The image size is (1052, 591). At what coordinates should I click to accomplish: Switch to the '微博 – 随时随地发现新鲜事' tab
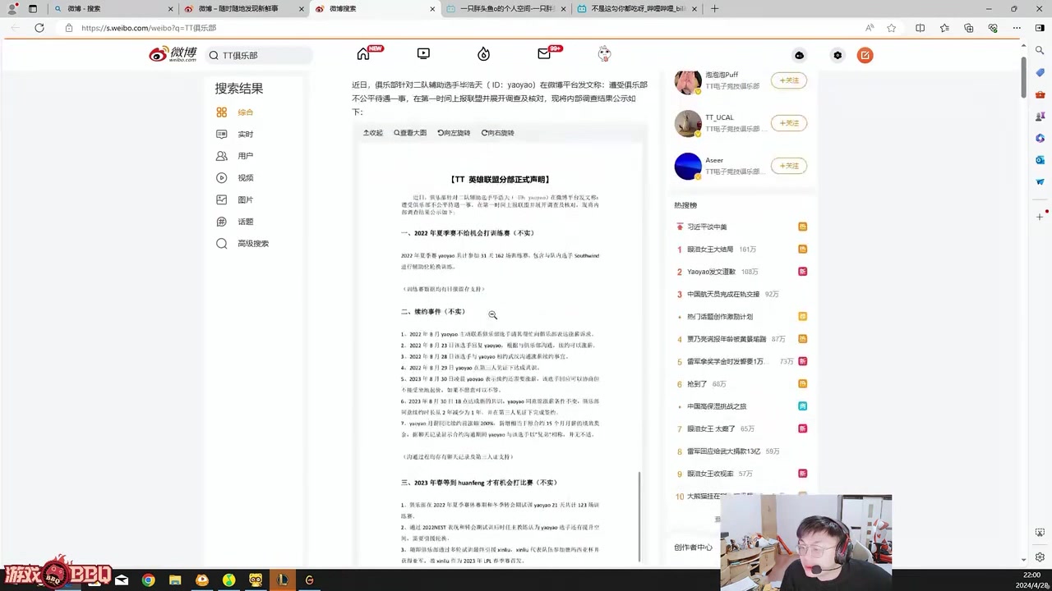coord(244,9)
